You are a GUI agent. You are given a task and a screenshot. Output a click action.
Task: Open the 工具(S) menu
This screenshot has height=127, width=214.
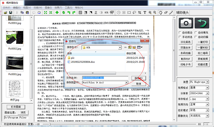68,8
